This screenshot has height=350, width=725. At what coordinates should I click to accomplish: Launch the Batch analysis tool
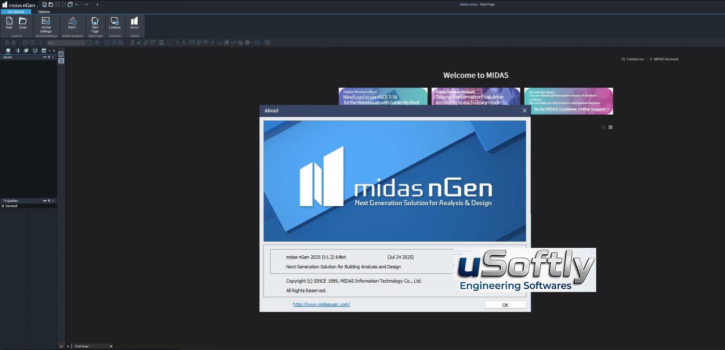tap(72, 23)
